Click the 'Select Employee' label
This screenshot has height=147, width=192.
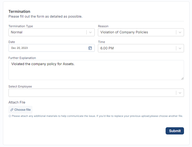pyautogui.click(x=20, y=86)
